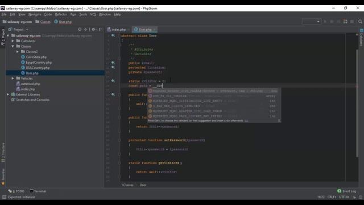Click the gutter icon beside protected $location line
Image resolution: width=364 pixels, height=205 pixels.
pos(113,67)
